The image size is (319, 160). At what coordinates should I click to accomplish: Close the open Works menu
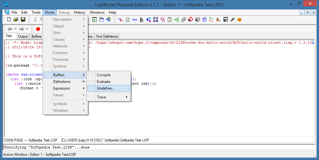tap(50, 12)
